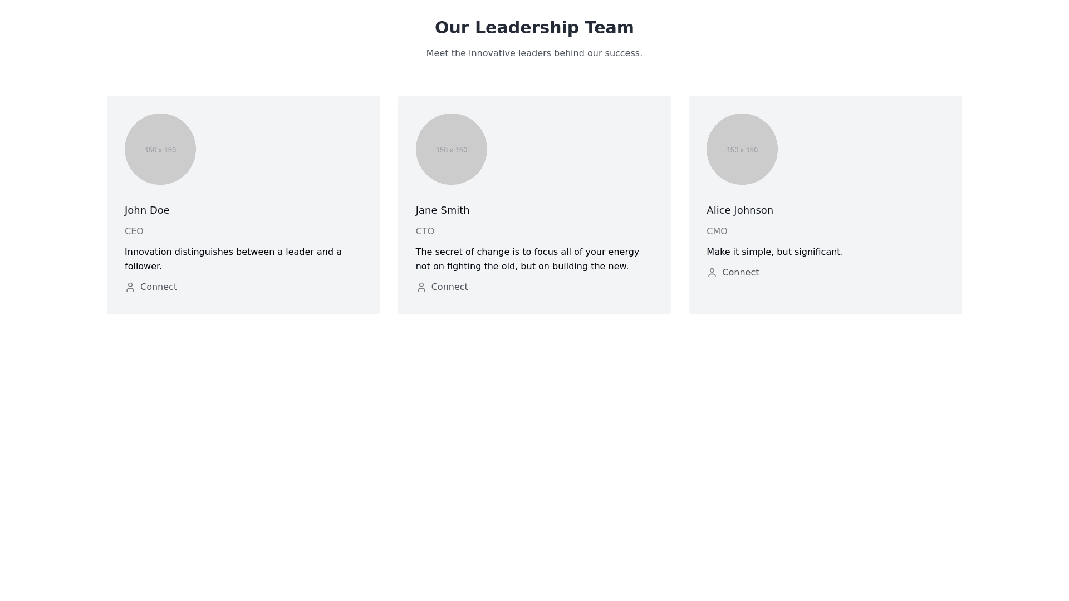The image size is (1069, 601).
Task: Click the Jane Smith name heading
Action: pos(443,210)
